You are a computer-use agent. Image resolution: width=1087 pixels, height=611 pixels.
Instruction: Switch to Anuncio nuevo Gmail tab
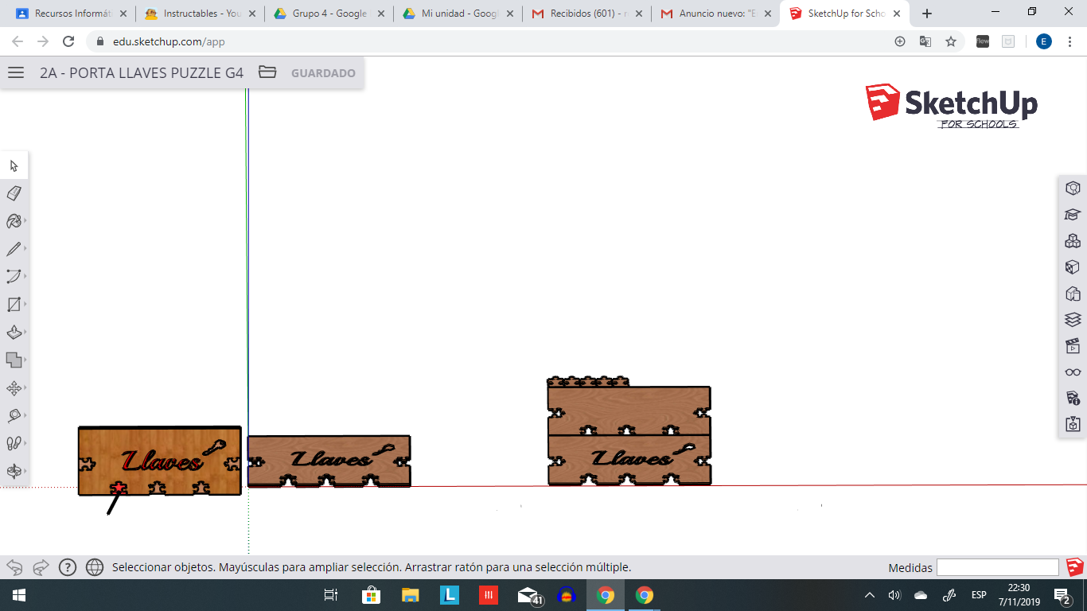pos(715,14)
